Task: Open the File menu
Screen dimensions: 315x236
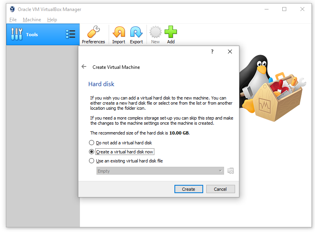Action: [x=13, y=20]
